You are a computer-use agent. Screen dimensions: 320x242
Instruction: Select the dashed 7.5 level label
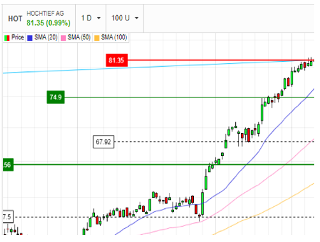[x=8, y=217]
